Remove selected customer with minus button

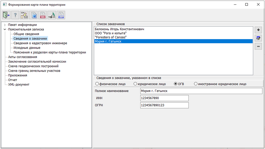click(258, 46)
